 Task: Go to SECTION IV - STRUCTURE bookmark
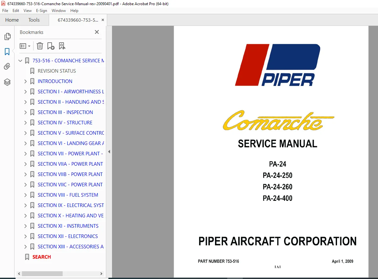[65, 123]
